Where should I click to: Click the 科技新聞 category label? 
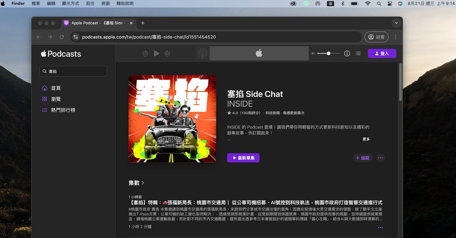(273, 113)
